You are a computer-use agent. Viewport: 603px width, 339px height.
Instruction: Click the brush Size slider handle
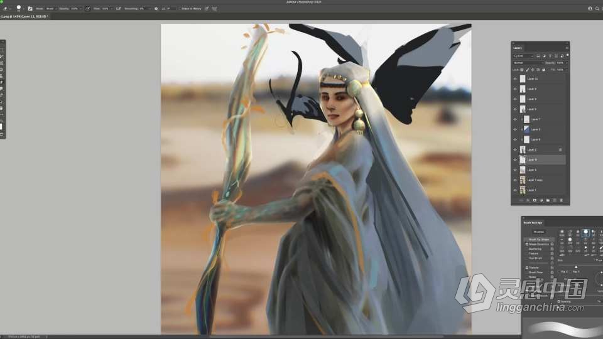[x=576, y=267]
